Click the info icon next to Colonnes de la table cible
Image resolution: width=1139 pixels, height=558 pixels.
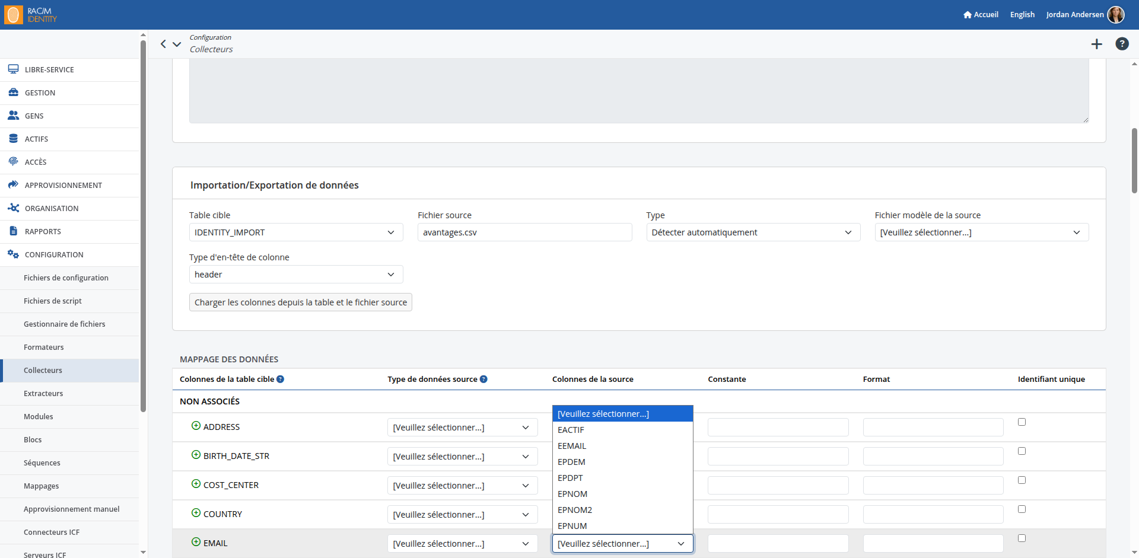pyautogui.click(x=281, y=380)
